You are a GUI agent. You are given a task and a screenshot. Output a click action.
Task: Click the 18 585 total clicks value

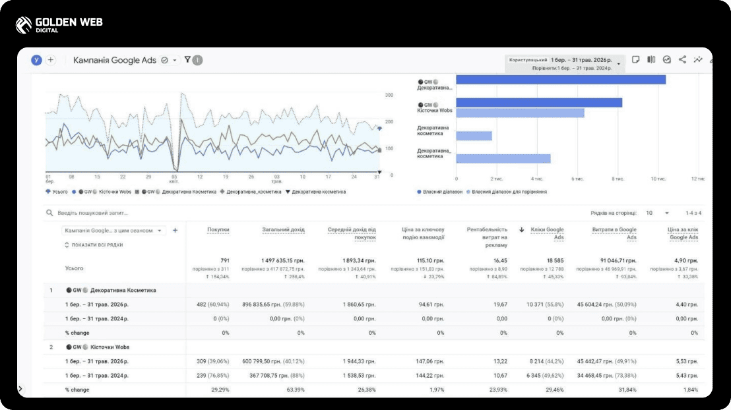click(x=556, y=260)
